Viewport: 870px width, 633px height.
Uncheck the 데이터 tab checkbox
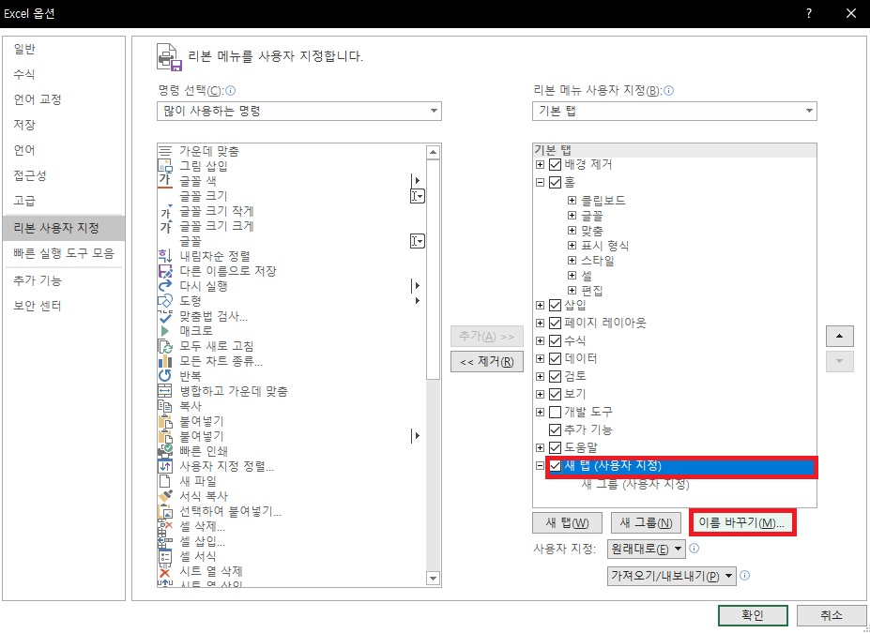[x=555, y=358]
